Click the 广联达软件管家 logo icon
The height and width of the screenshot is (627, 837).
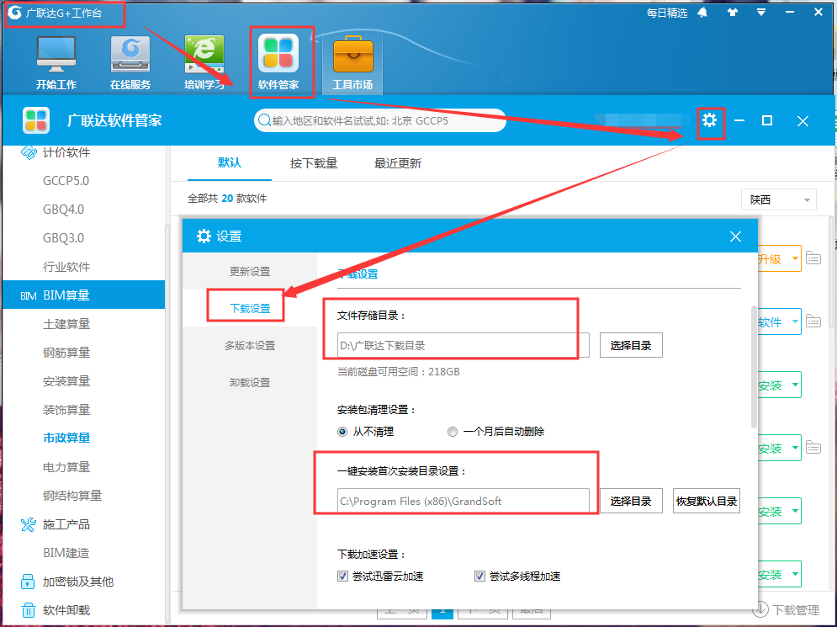pyautogui.click(x=36, y=120)
